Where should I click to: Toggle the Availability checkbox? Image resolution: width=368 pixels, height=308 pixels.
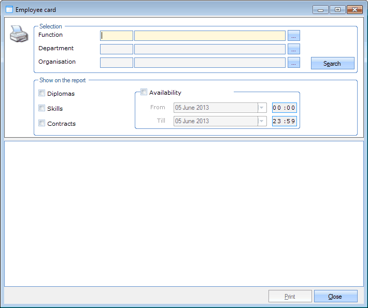[144, 92]
